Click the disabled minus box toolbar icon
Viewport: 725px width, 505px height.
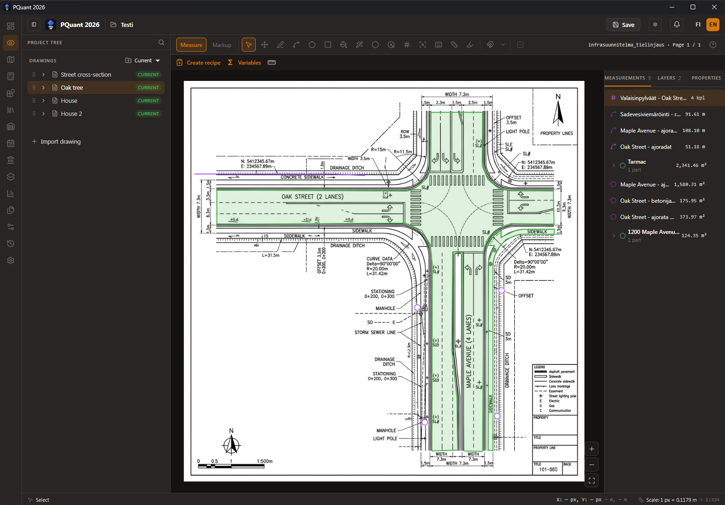point(520,45)
